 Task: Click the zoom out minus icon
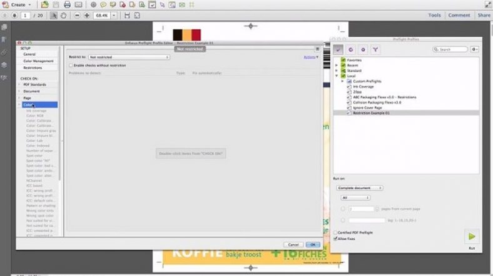[x=77, y=15]
